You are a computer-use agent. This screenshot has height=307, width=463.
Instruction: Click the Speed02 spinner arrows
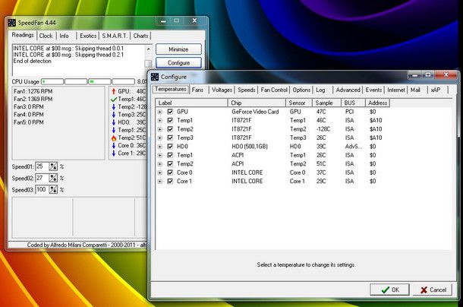(53, 179)
